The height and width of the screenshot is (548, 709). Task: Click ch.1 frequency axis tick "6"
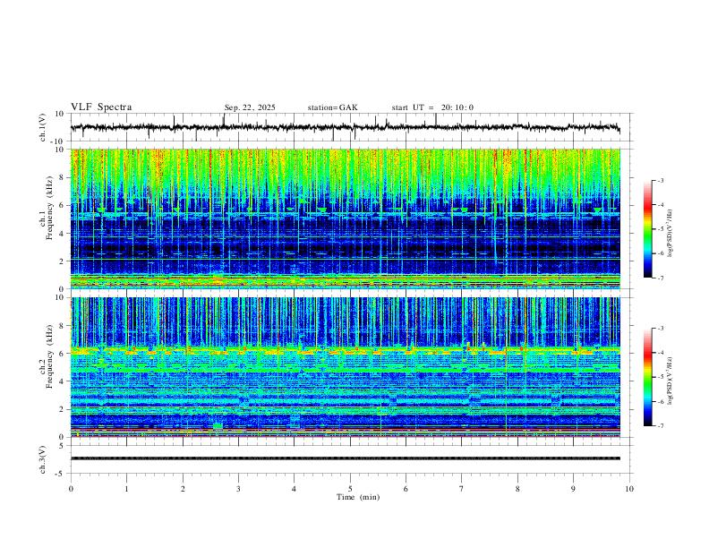pyautogui.click(x=62, y=205)
